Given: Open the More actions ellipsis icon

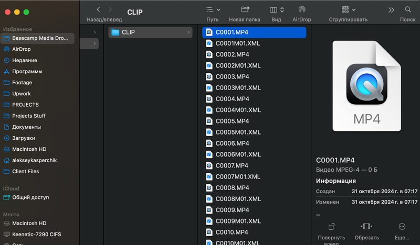Looking at the screenshot, I should pos(402,227).
